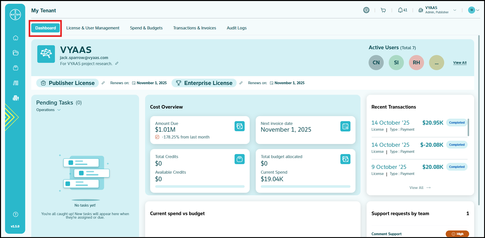Open the SI user profile dropdown
The height and width of the screenshot is (238, 485).
pos(474,10)
